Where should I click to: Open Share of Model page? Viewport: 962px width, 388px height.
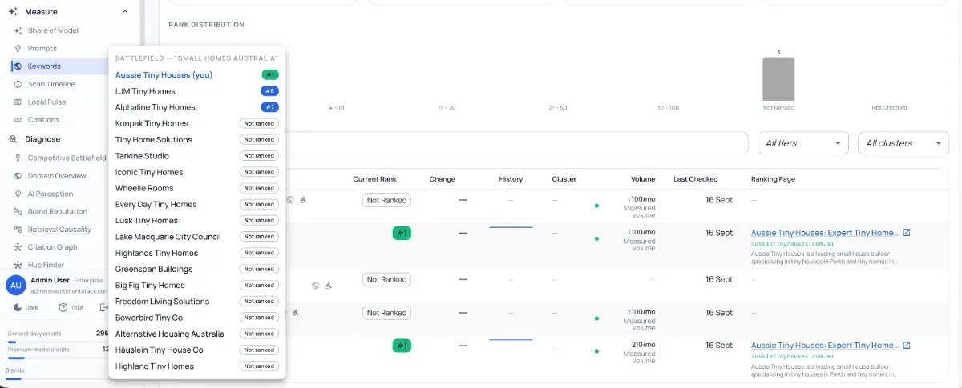coord(53,30)
